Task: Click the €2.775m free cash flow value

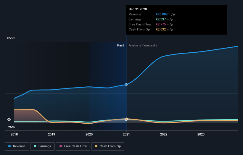Action: point(162,24)
